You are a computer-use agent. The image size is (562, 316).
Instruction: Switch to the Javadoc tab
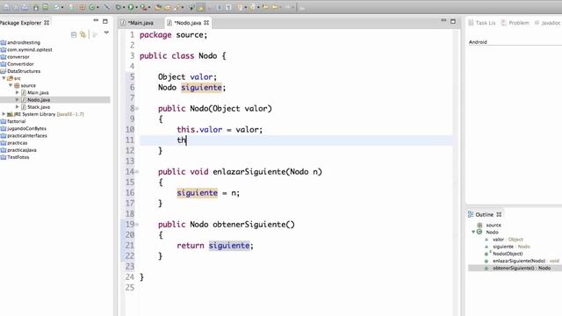[547, 23]
